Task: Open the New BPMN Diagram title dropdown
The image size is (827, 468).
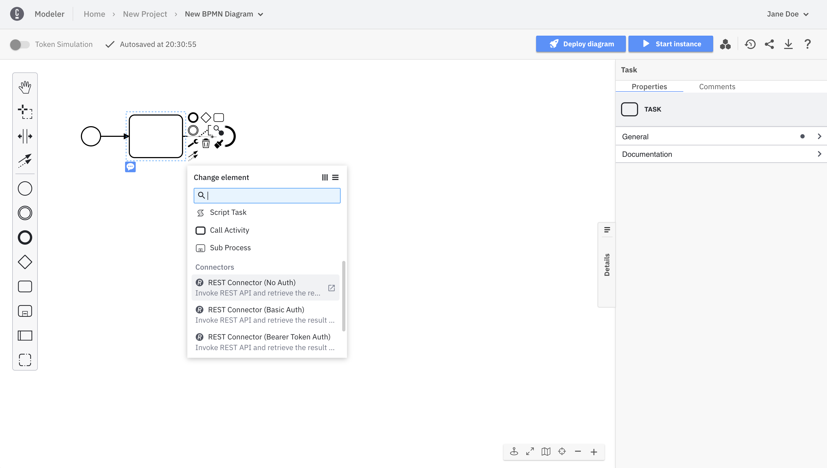Action: tap(260, 14)
